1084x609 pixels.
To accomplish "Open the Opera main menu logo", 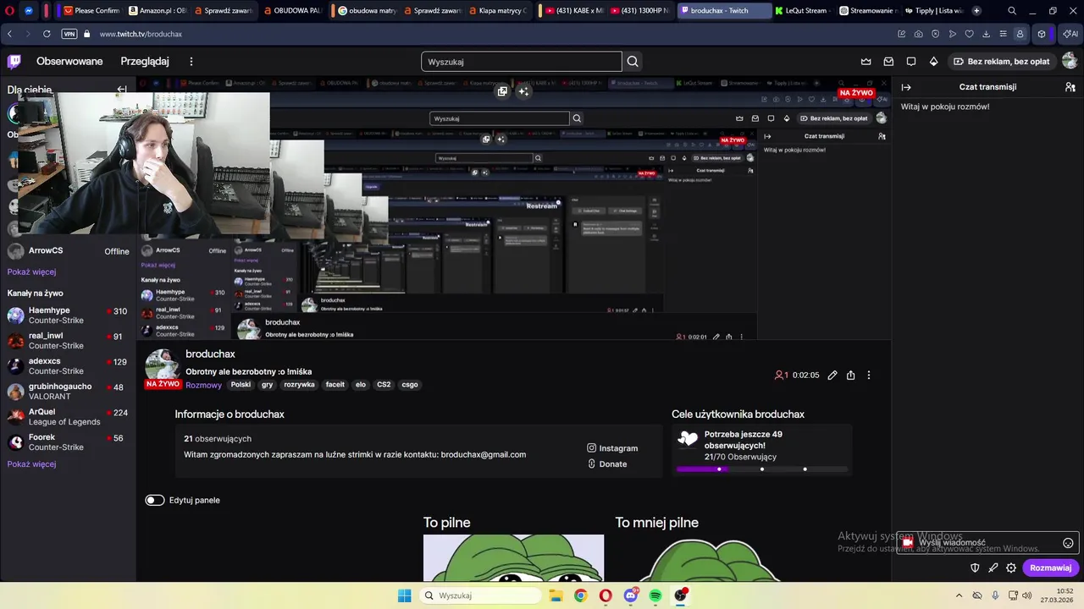I will point(9,11).
